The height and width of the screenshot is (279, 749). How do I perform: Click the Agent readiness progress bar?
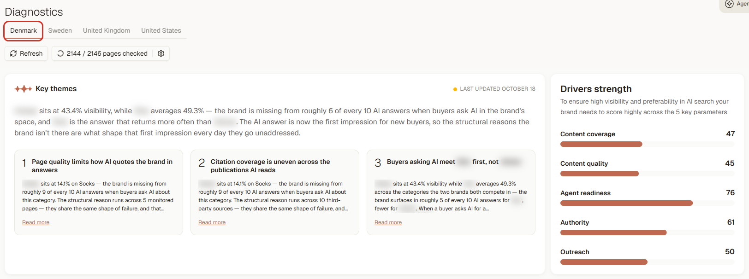[647, 203]
